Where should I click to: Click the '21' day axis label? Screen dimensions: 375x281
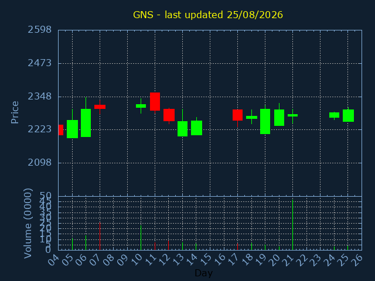click(x=288, y=260)
